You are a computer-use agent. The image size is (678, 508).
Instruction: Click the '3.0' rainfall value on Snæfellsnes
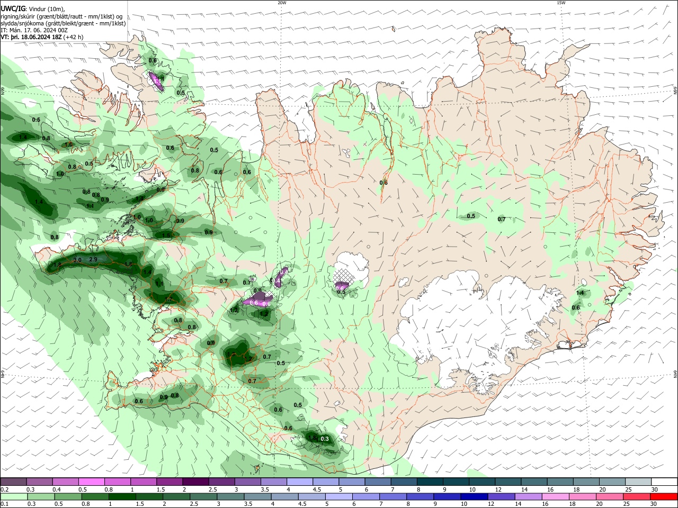pos(77,260)
